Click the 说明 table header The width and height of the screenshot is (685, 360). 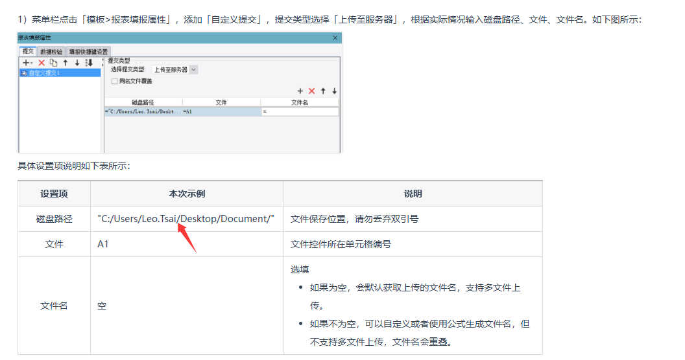[x=413, y=194]
